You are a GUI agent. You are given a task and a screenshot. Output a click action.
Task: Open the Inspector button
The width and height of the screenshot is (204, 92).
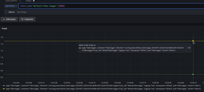[27, 19]
